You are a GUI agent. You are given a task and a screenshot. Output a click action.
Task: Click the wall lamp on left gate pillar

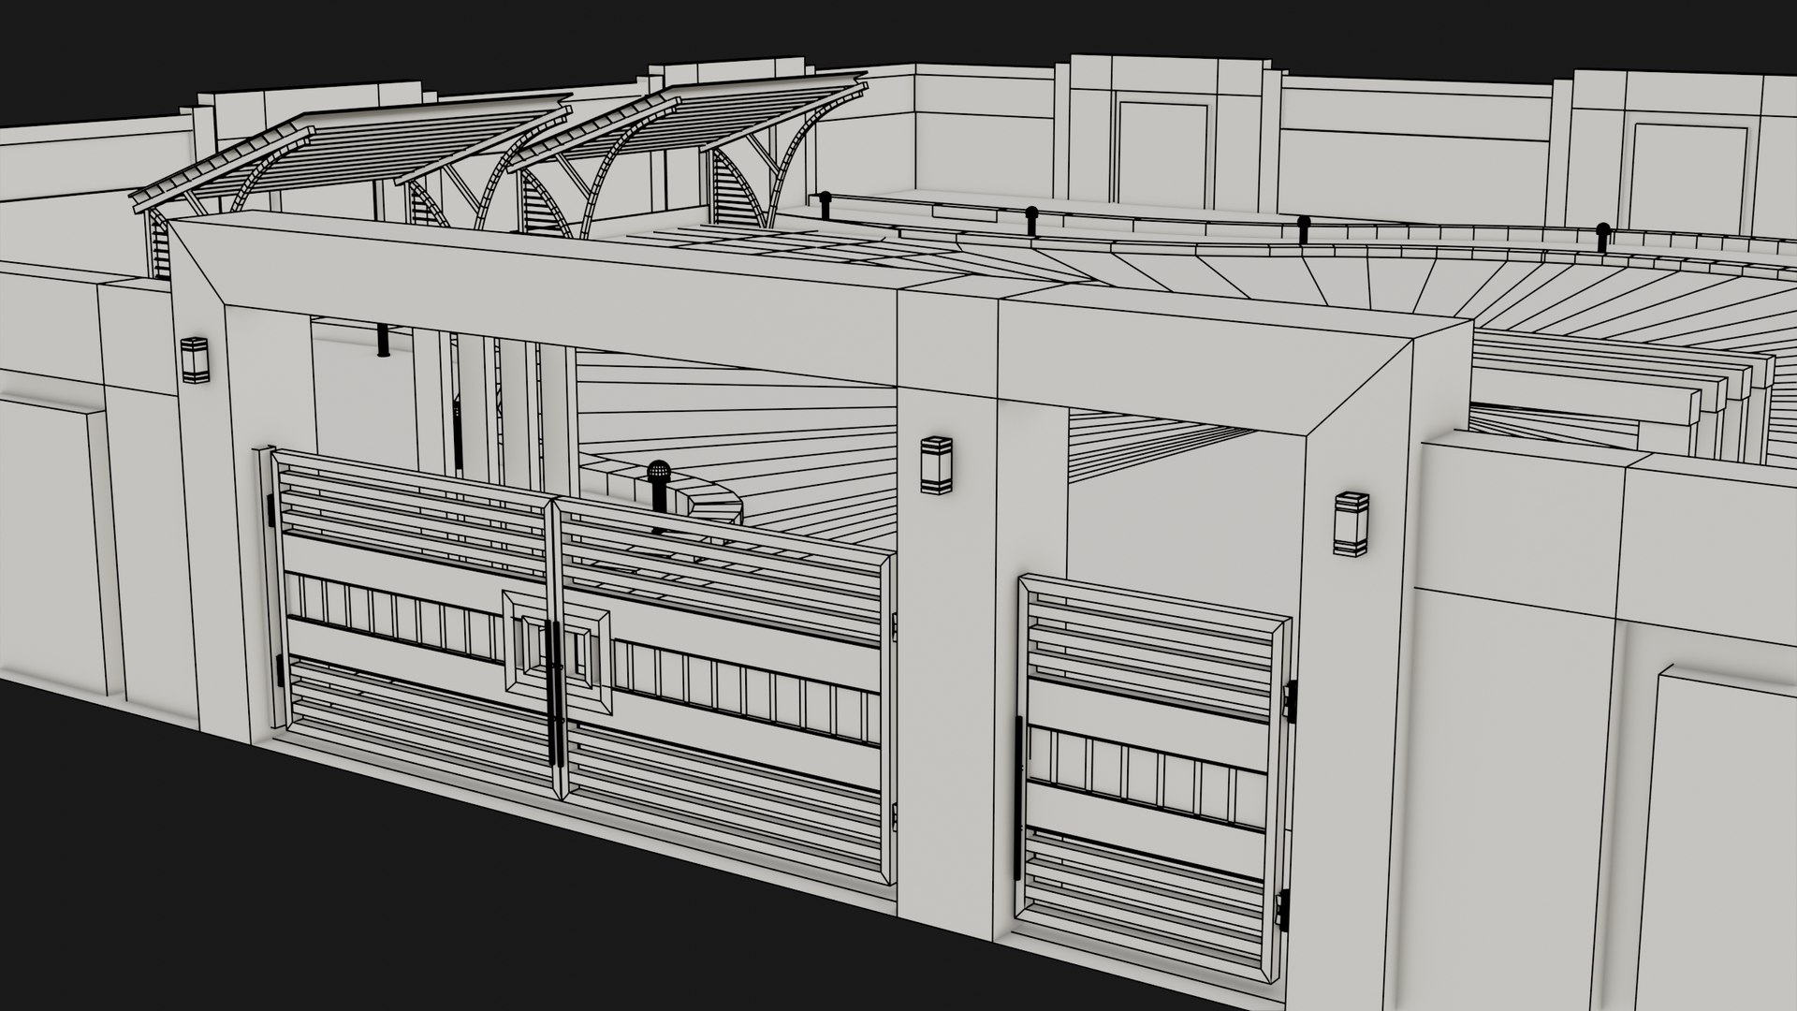click(195, 359)
